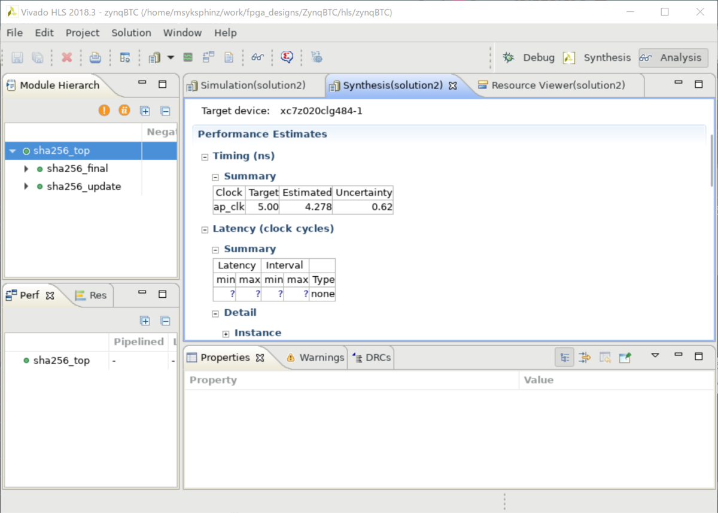Switch to Debug perspective
Image resolution: width=718 pixels, height=513 pixels.
529,57
